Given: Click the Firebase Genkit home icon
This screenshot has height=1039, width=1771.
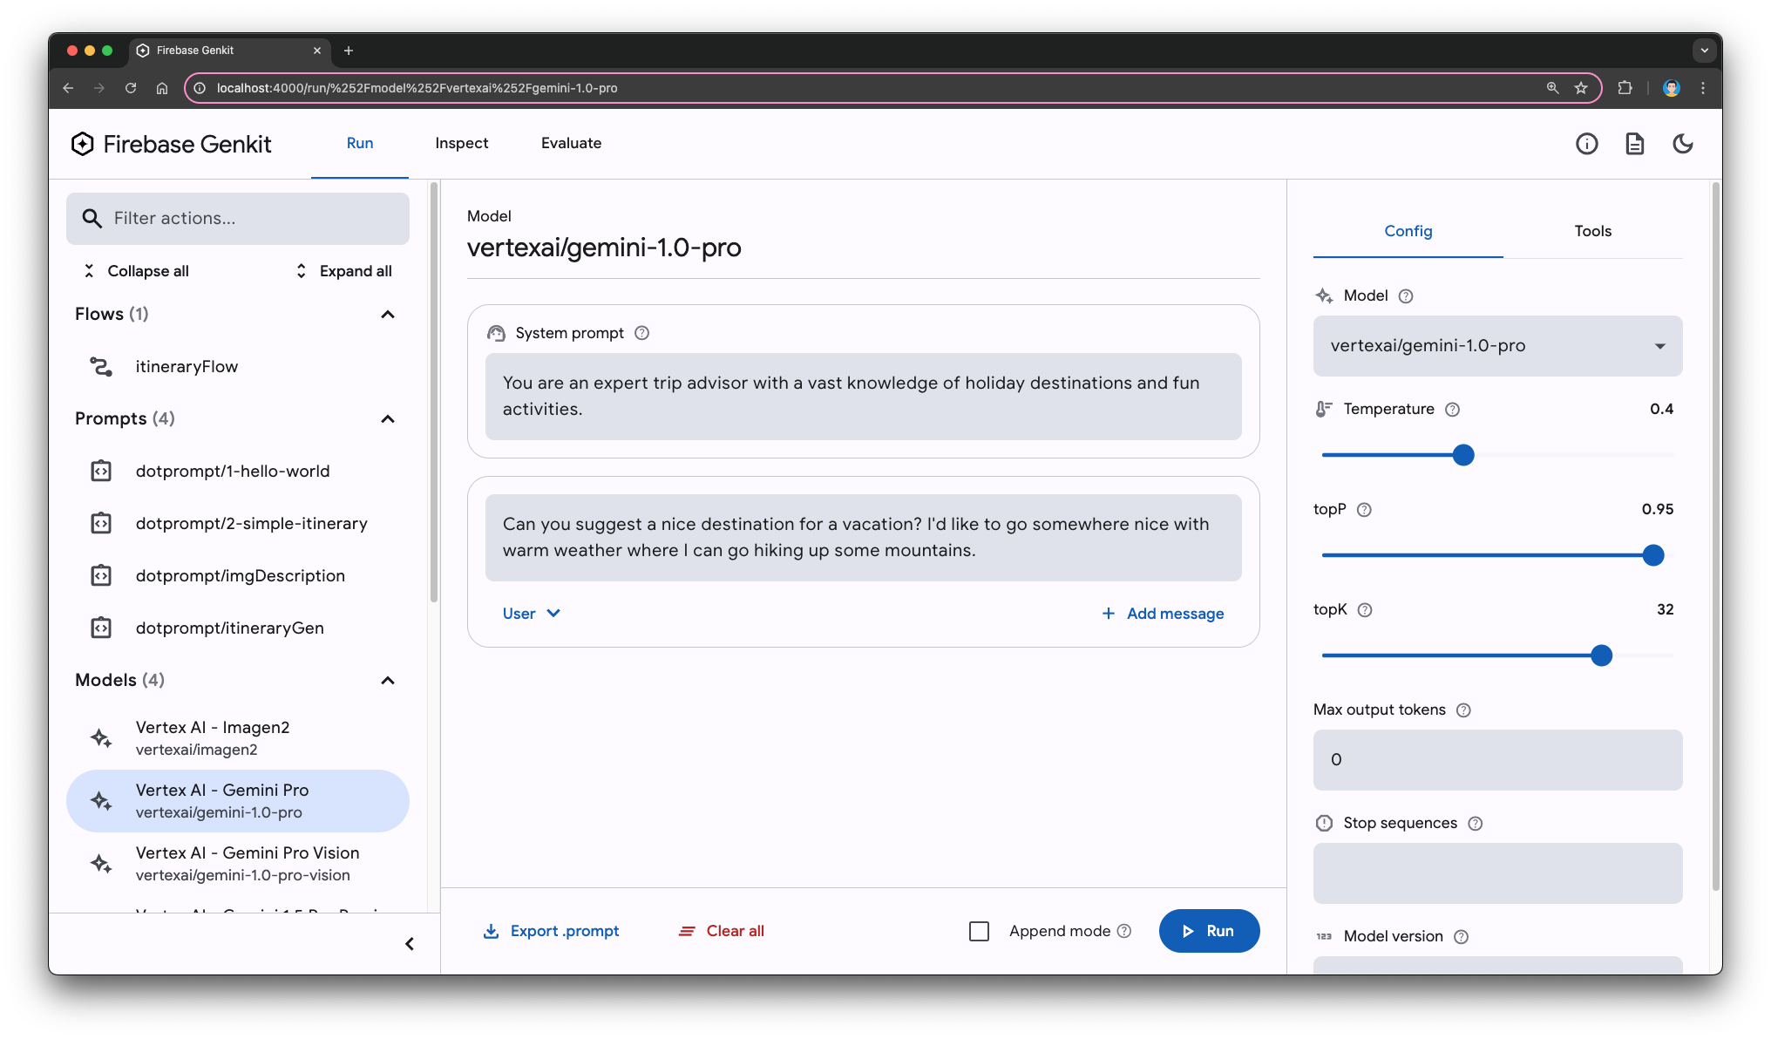Looking at the screenshot, I should point(83,145).
